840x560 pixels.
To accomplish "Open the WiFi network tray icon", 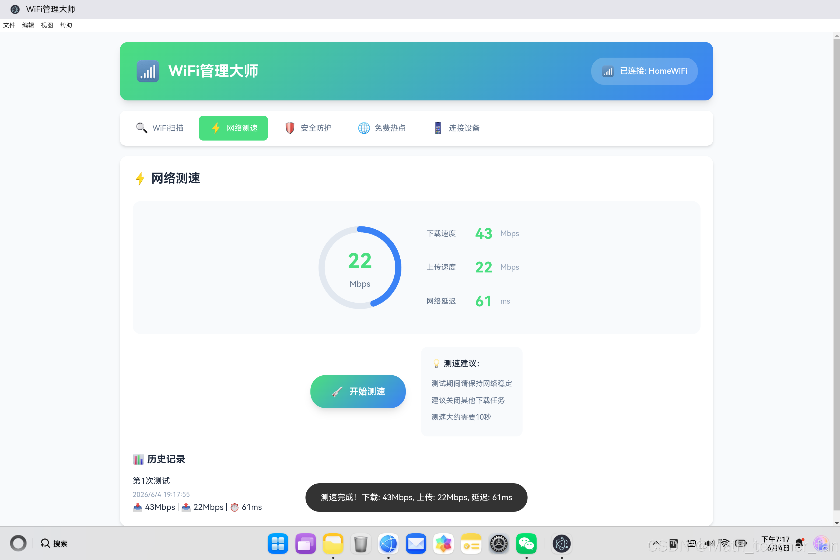I will 724,543.
